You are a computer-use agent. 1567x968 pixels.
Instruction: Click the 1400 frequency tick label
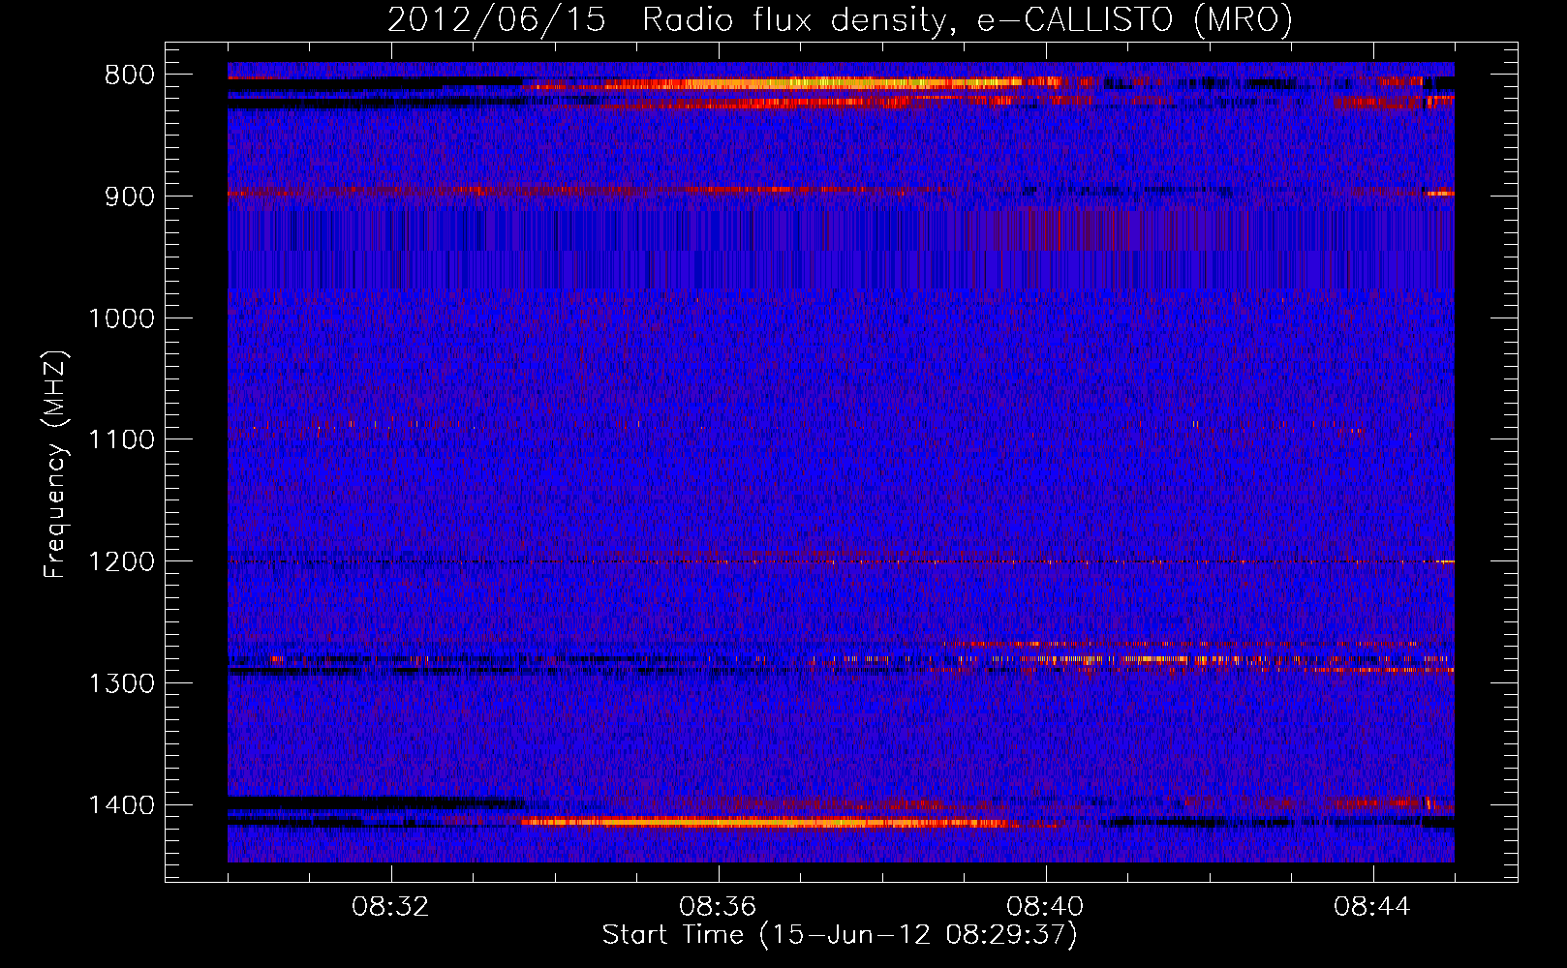[122, 805]
